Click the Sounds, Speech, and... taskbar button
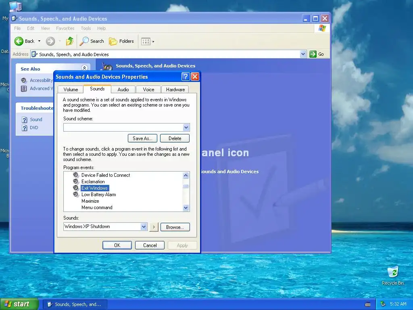This screenshot has width=413, height=310. [x=75, y=304]
